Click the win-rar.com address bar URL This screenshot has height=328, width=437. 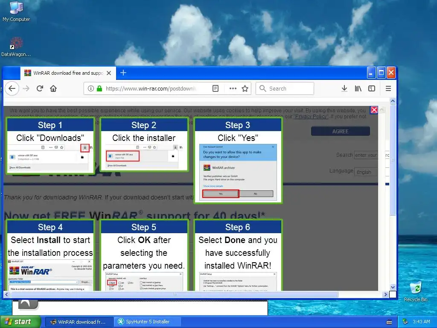pos(151,89)
